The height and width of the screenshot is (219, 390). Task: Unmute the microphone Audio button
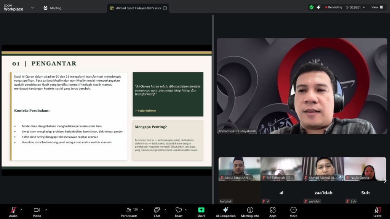click(x=13, y=210)
